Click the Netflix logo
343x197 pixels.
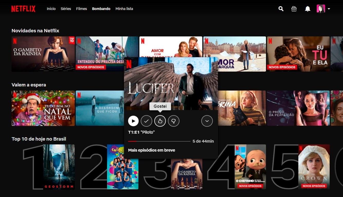[x=23, y=9]
